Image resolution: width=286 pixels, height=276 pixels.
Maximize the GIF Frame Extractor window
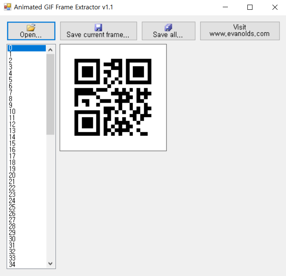[250, 7]
